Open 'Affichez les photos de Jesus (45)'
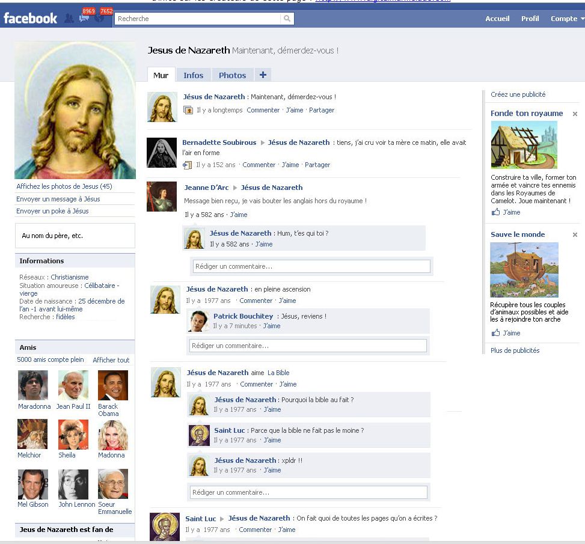Image resolution: width=585 pixels, height=544 pixels. (x=64, y=186)
